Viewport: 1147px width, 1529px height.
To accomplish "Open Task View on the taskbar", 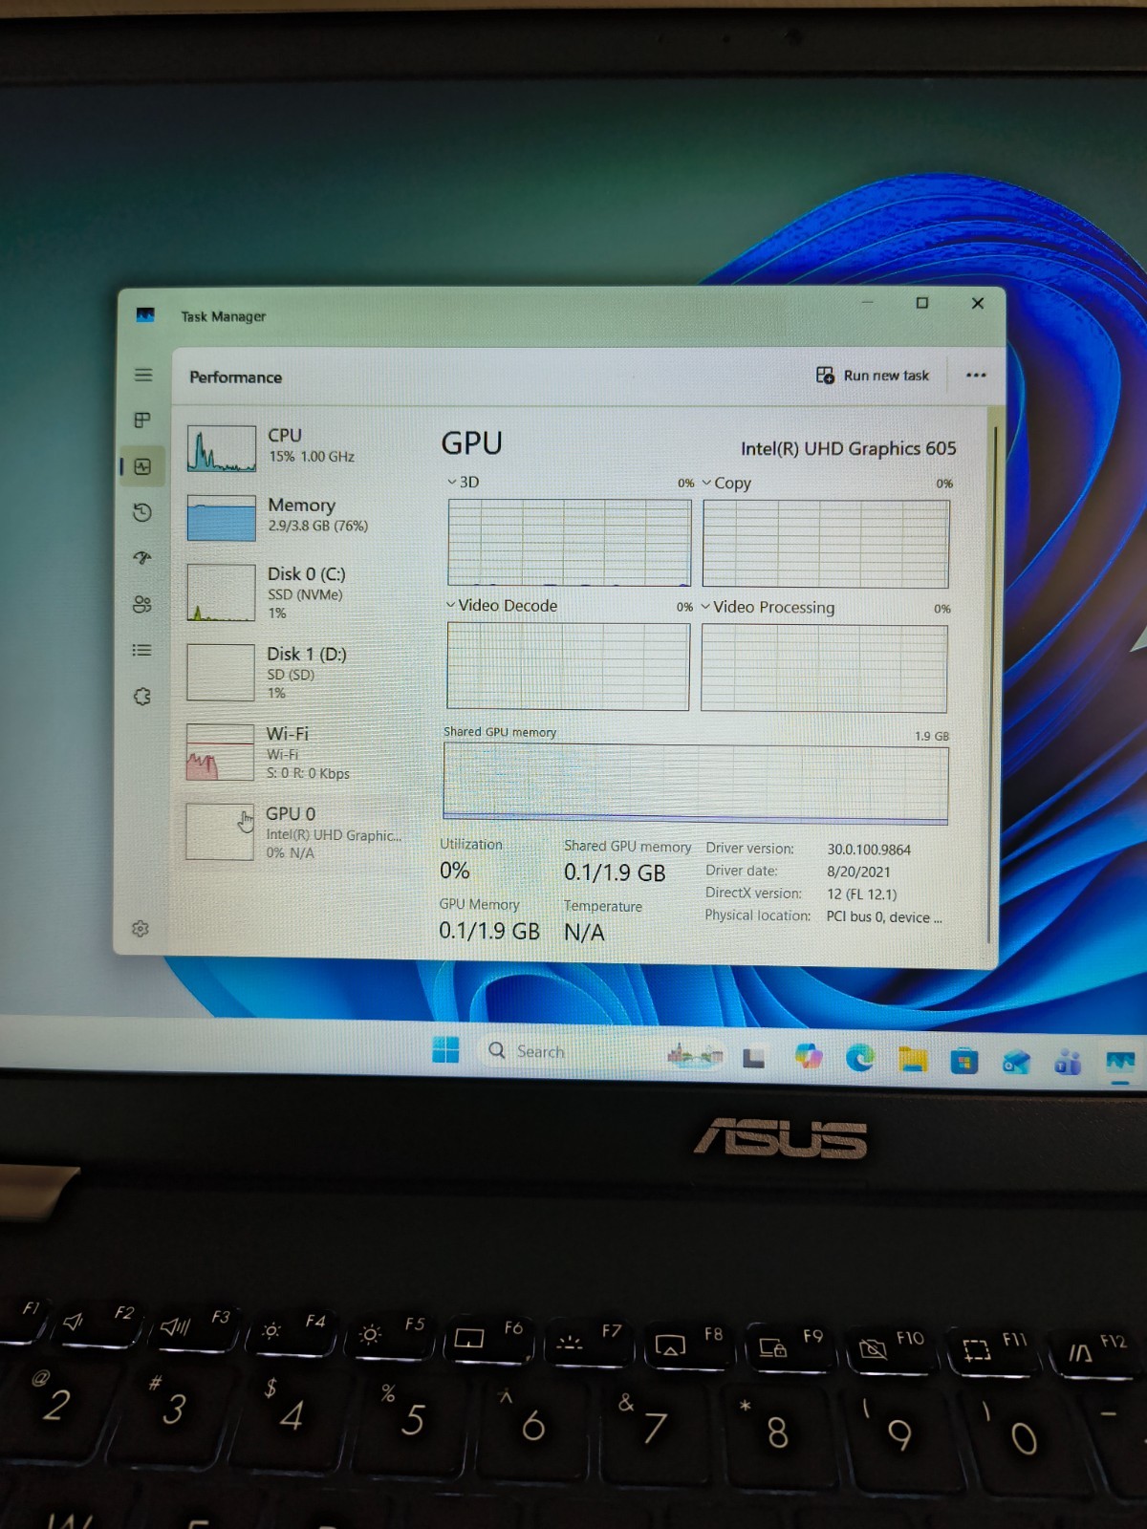I will point(754,1058).
